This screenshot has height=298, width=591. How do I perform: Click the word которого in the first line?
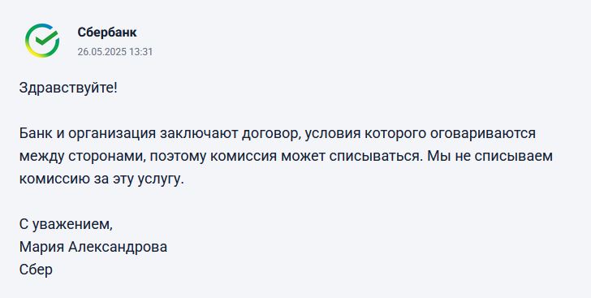[393, 135]
